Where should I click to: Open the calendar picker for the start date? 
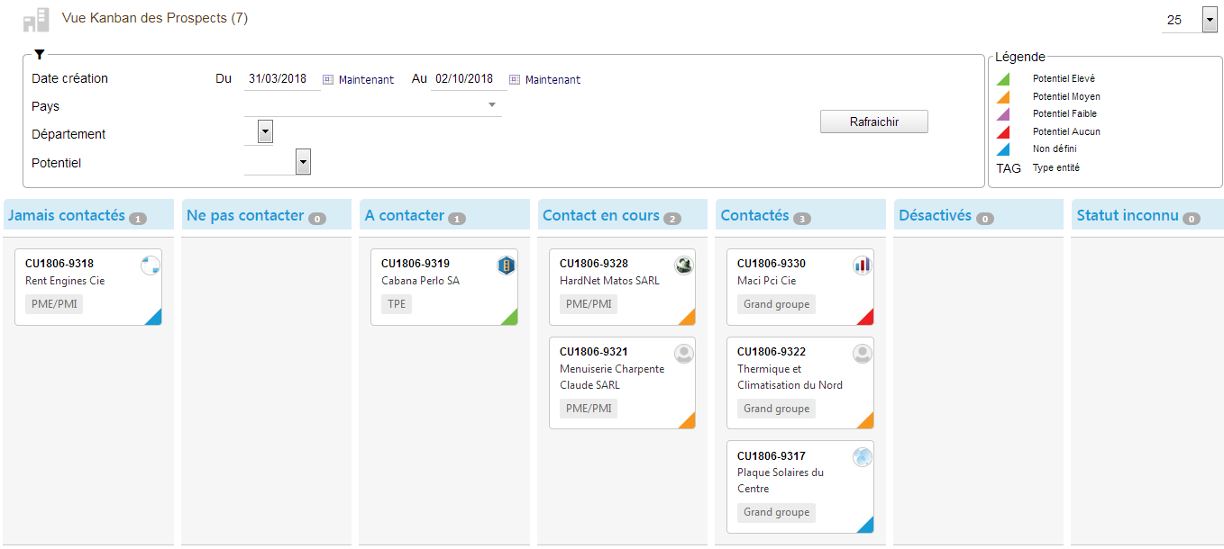pos(328,79)
